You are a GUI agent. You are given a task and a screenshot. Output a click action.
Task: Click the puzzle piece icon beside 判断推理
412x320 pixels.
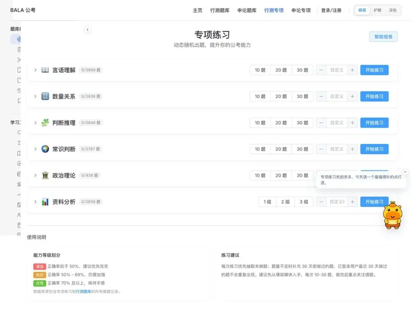[45, 123]
